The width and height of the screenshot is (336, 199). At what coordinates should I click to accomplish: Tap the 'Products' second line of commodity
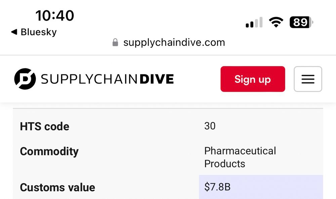(x=224, y=164)
